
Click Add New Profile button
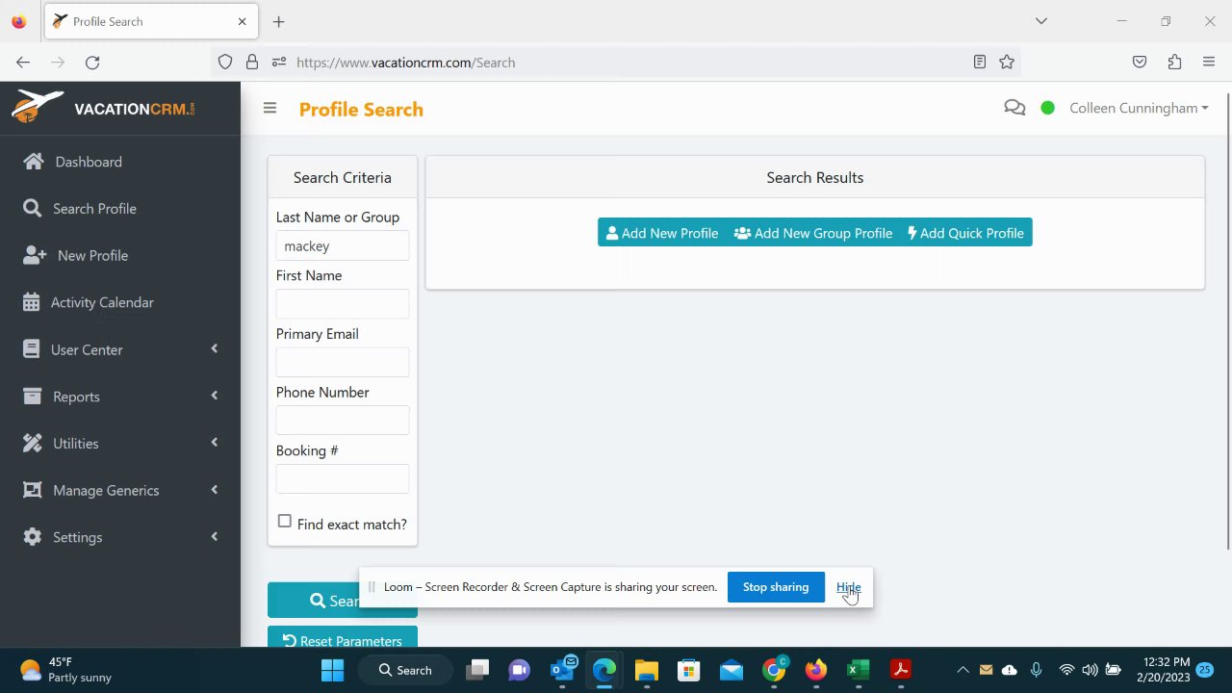coord(662,233)
